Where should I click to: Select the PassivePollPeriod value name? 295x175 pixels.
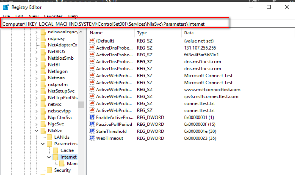coord(114,124)
